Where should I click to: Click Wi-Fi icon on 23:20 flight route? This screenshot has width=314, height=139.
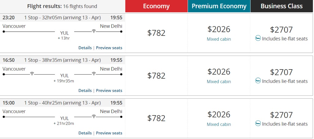pyautogui.click(x=94, y=31)
